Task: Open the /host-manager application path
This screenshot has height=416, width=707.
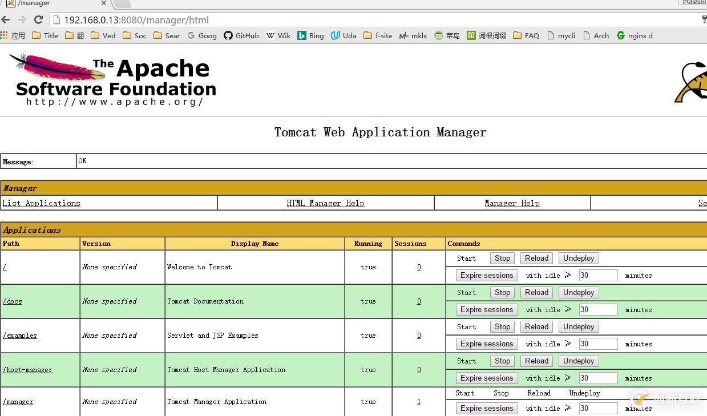Action: click(27, 370)
